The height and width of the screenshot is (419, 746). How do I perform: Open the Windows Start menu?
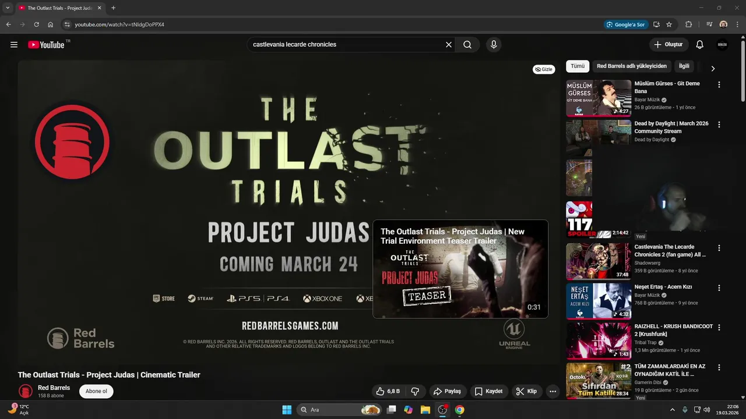[x=287, y=410]
